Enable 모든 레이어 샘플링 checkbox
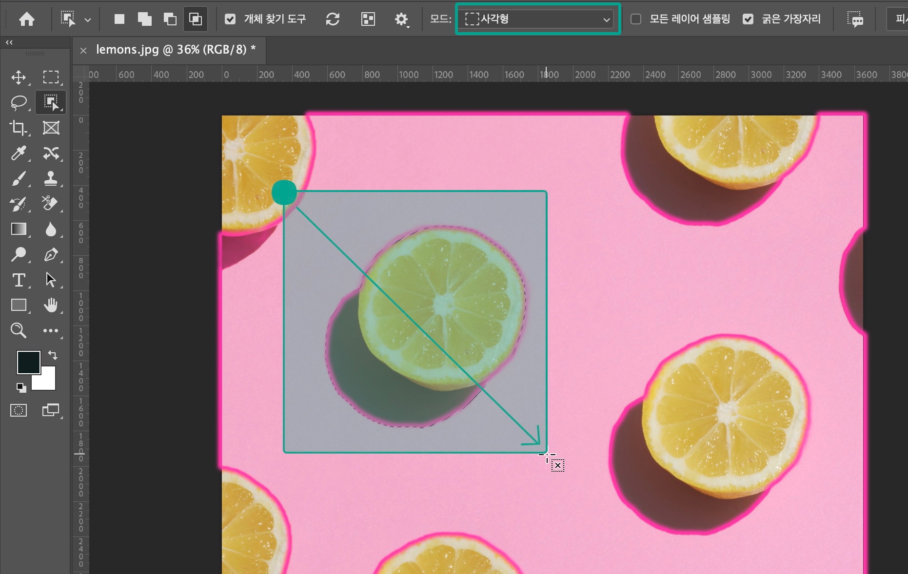The image size is (908, 574). (636, 19)
